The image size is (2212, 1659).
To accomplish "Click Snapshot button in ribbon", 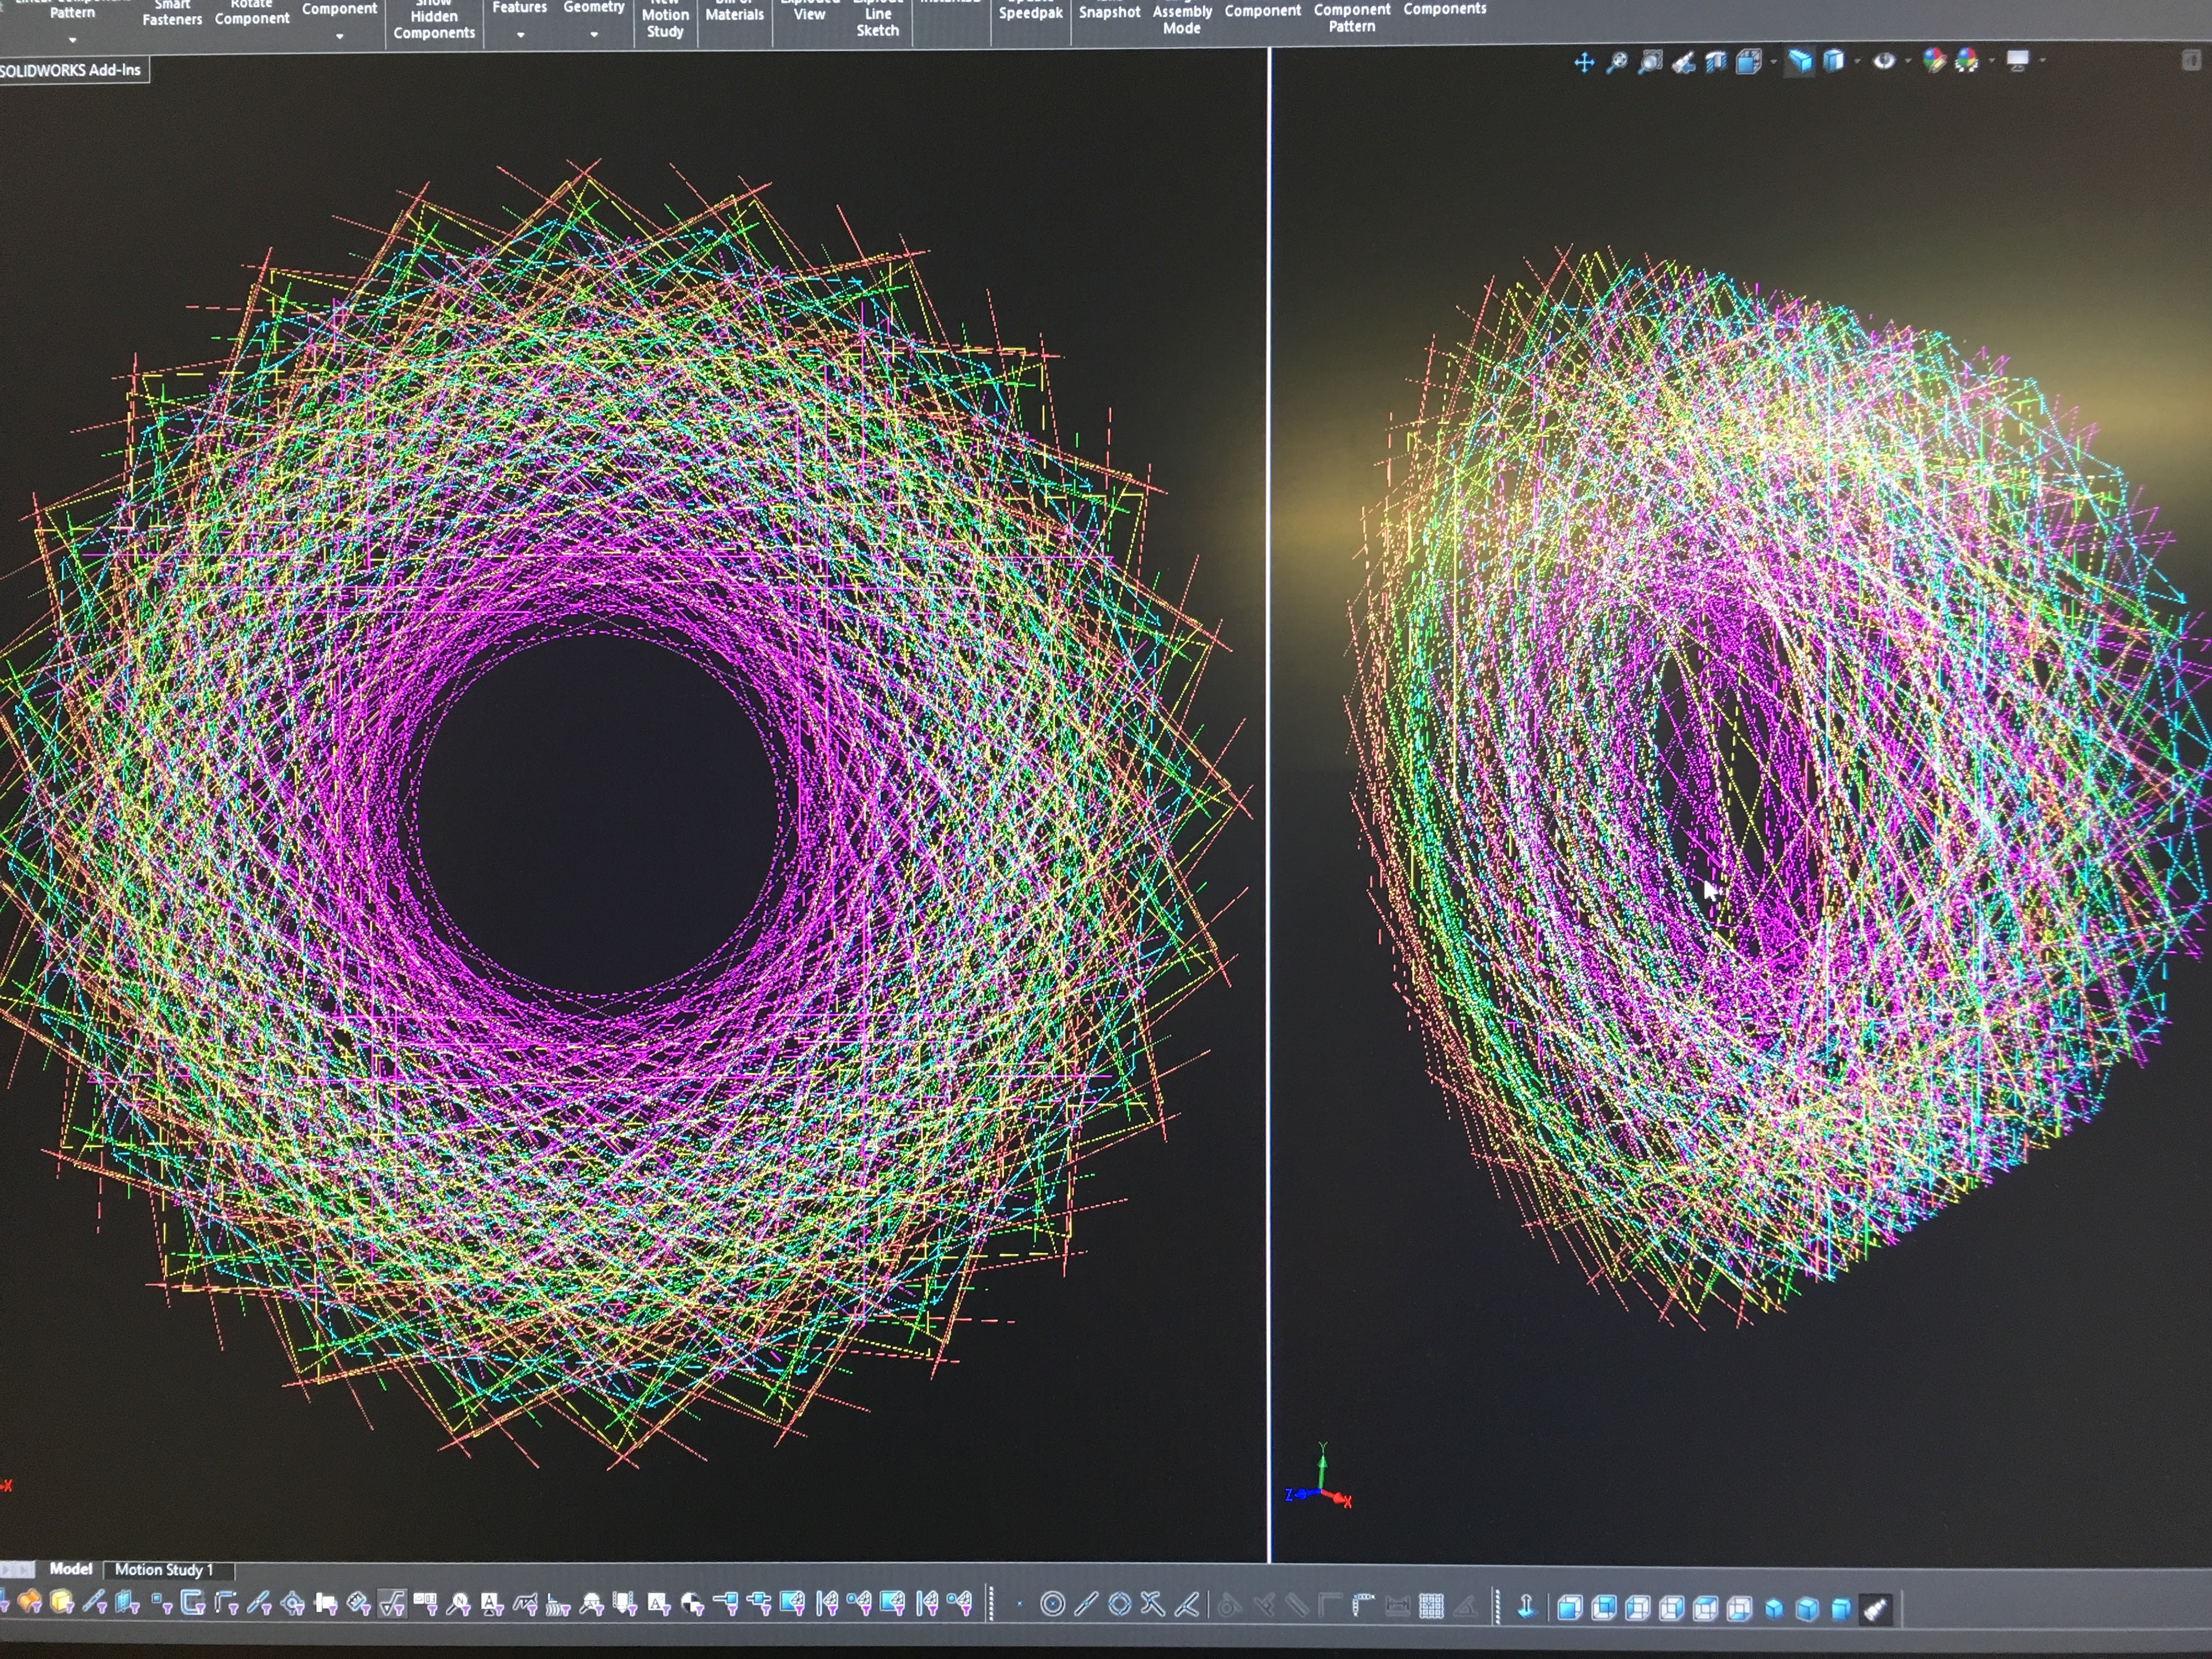I will (1109, 11).
